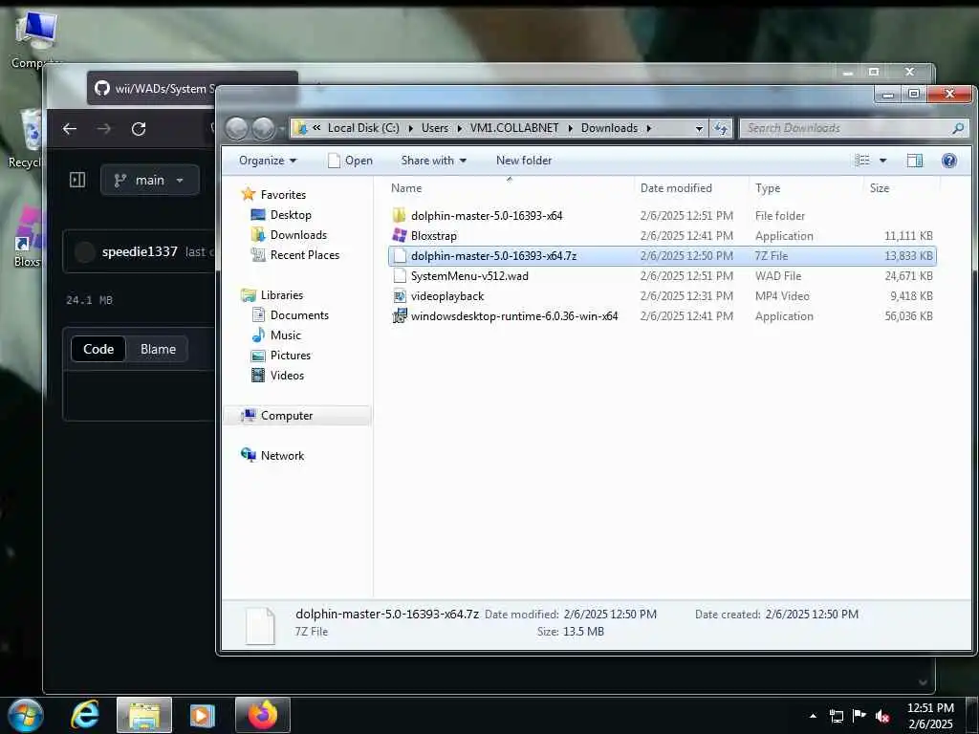Select the SystemMenu-v512.wad file icon
This screenshot has width=979, height=734.
tap(400, 276)
